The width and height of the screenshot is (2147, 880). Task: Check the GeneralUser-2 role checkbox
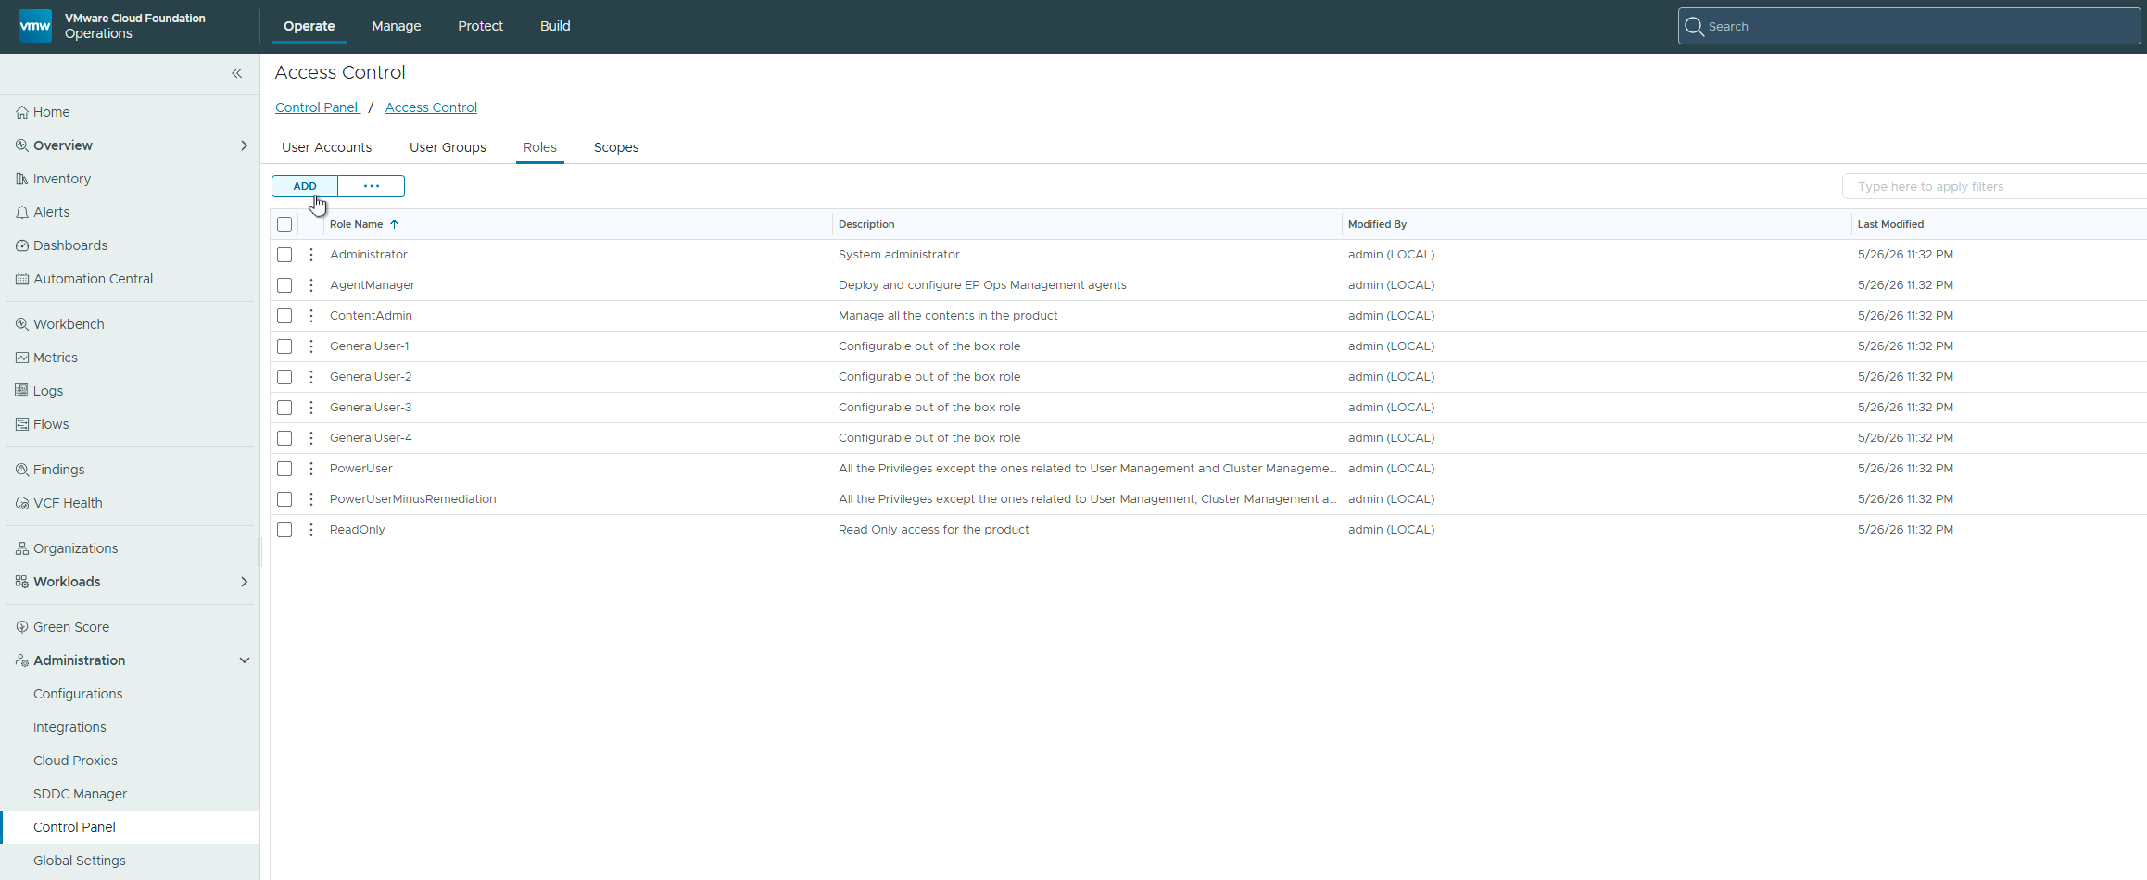tap(284, 377)
